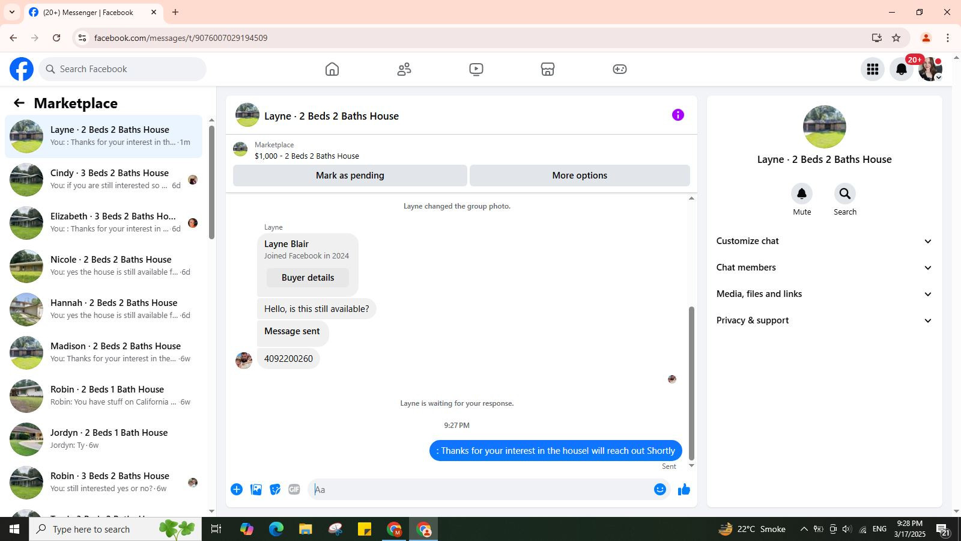Click the phone number message 4092200260

288,359
